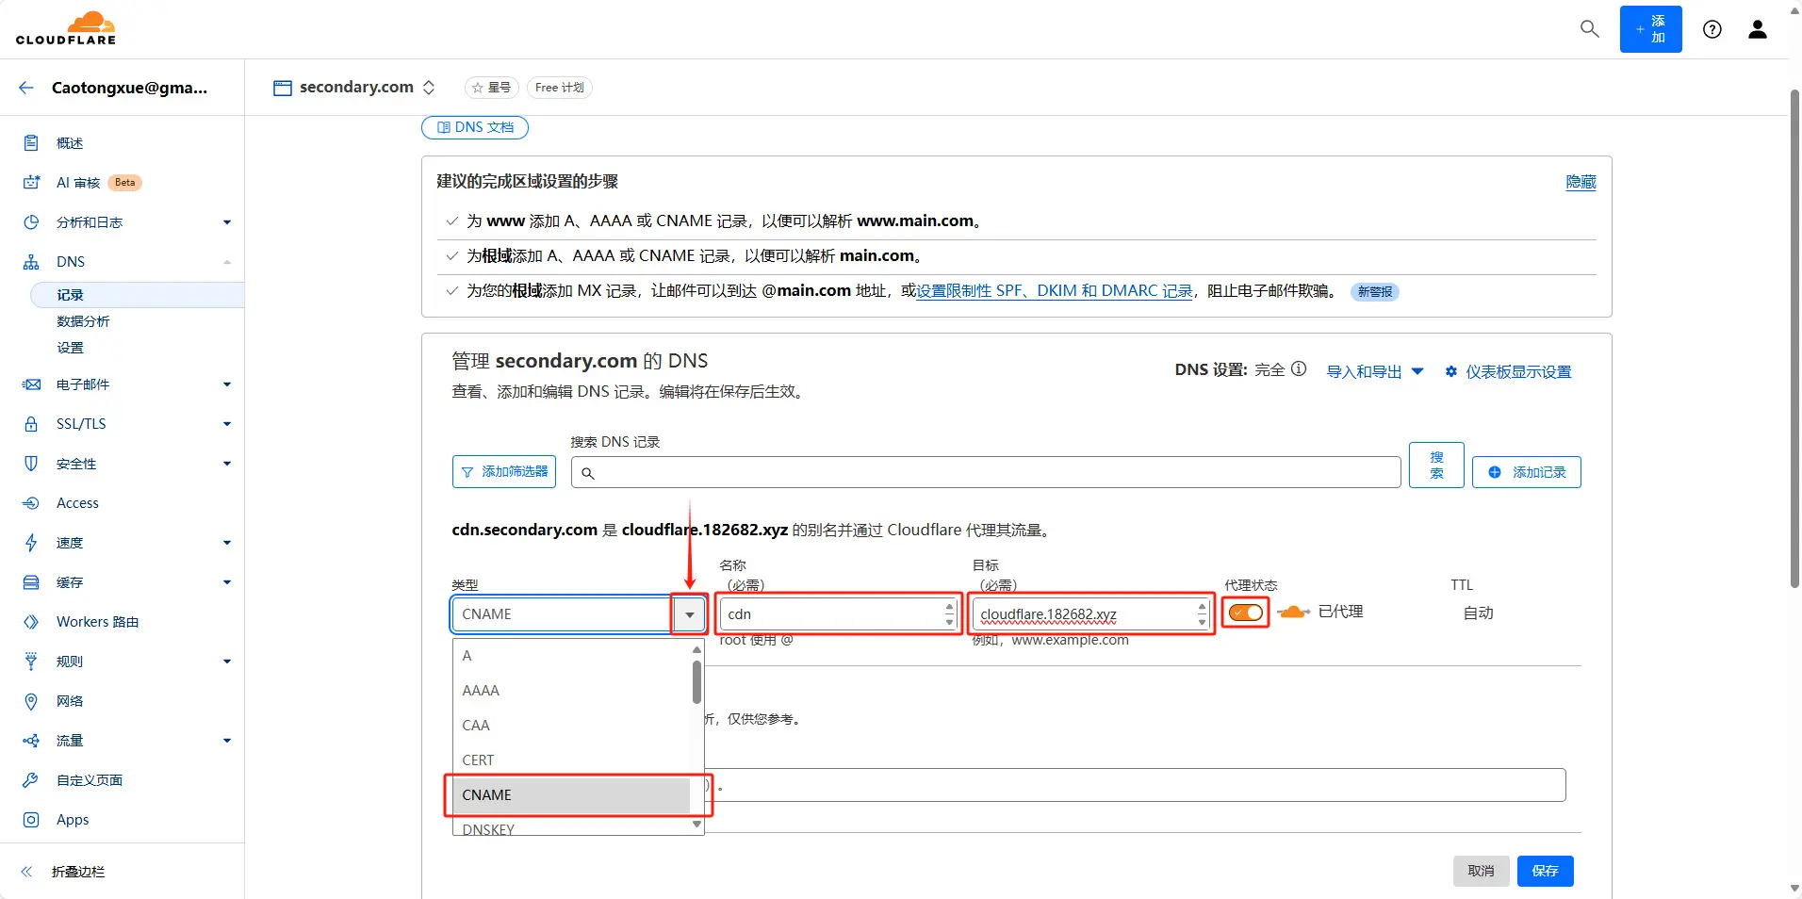Click the 自定义页面 wrench icon
1802x899 pixels.
tap(31, 780)
